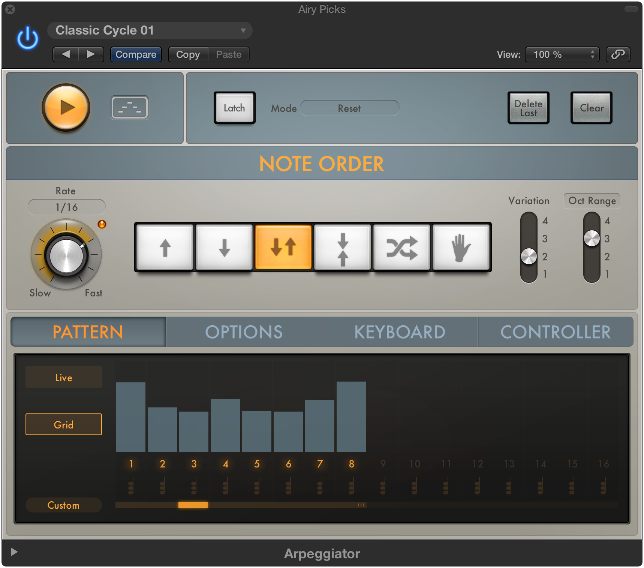Open the View 100 % size menu
This screenshot has height=568, width=644.
[x=562, y=54]
